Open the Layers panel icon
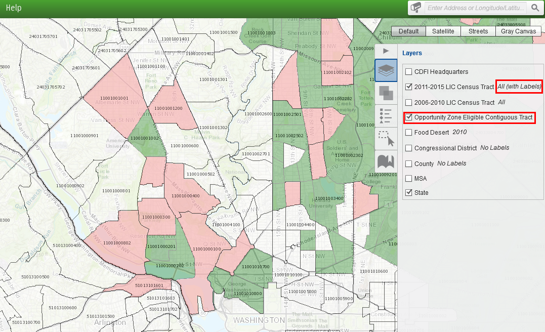 tap(386, 70)
